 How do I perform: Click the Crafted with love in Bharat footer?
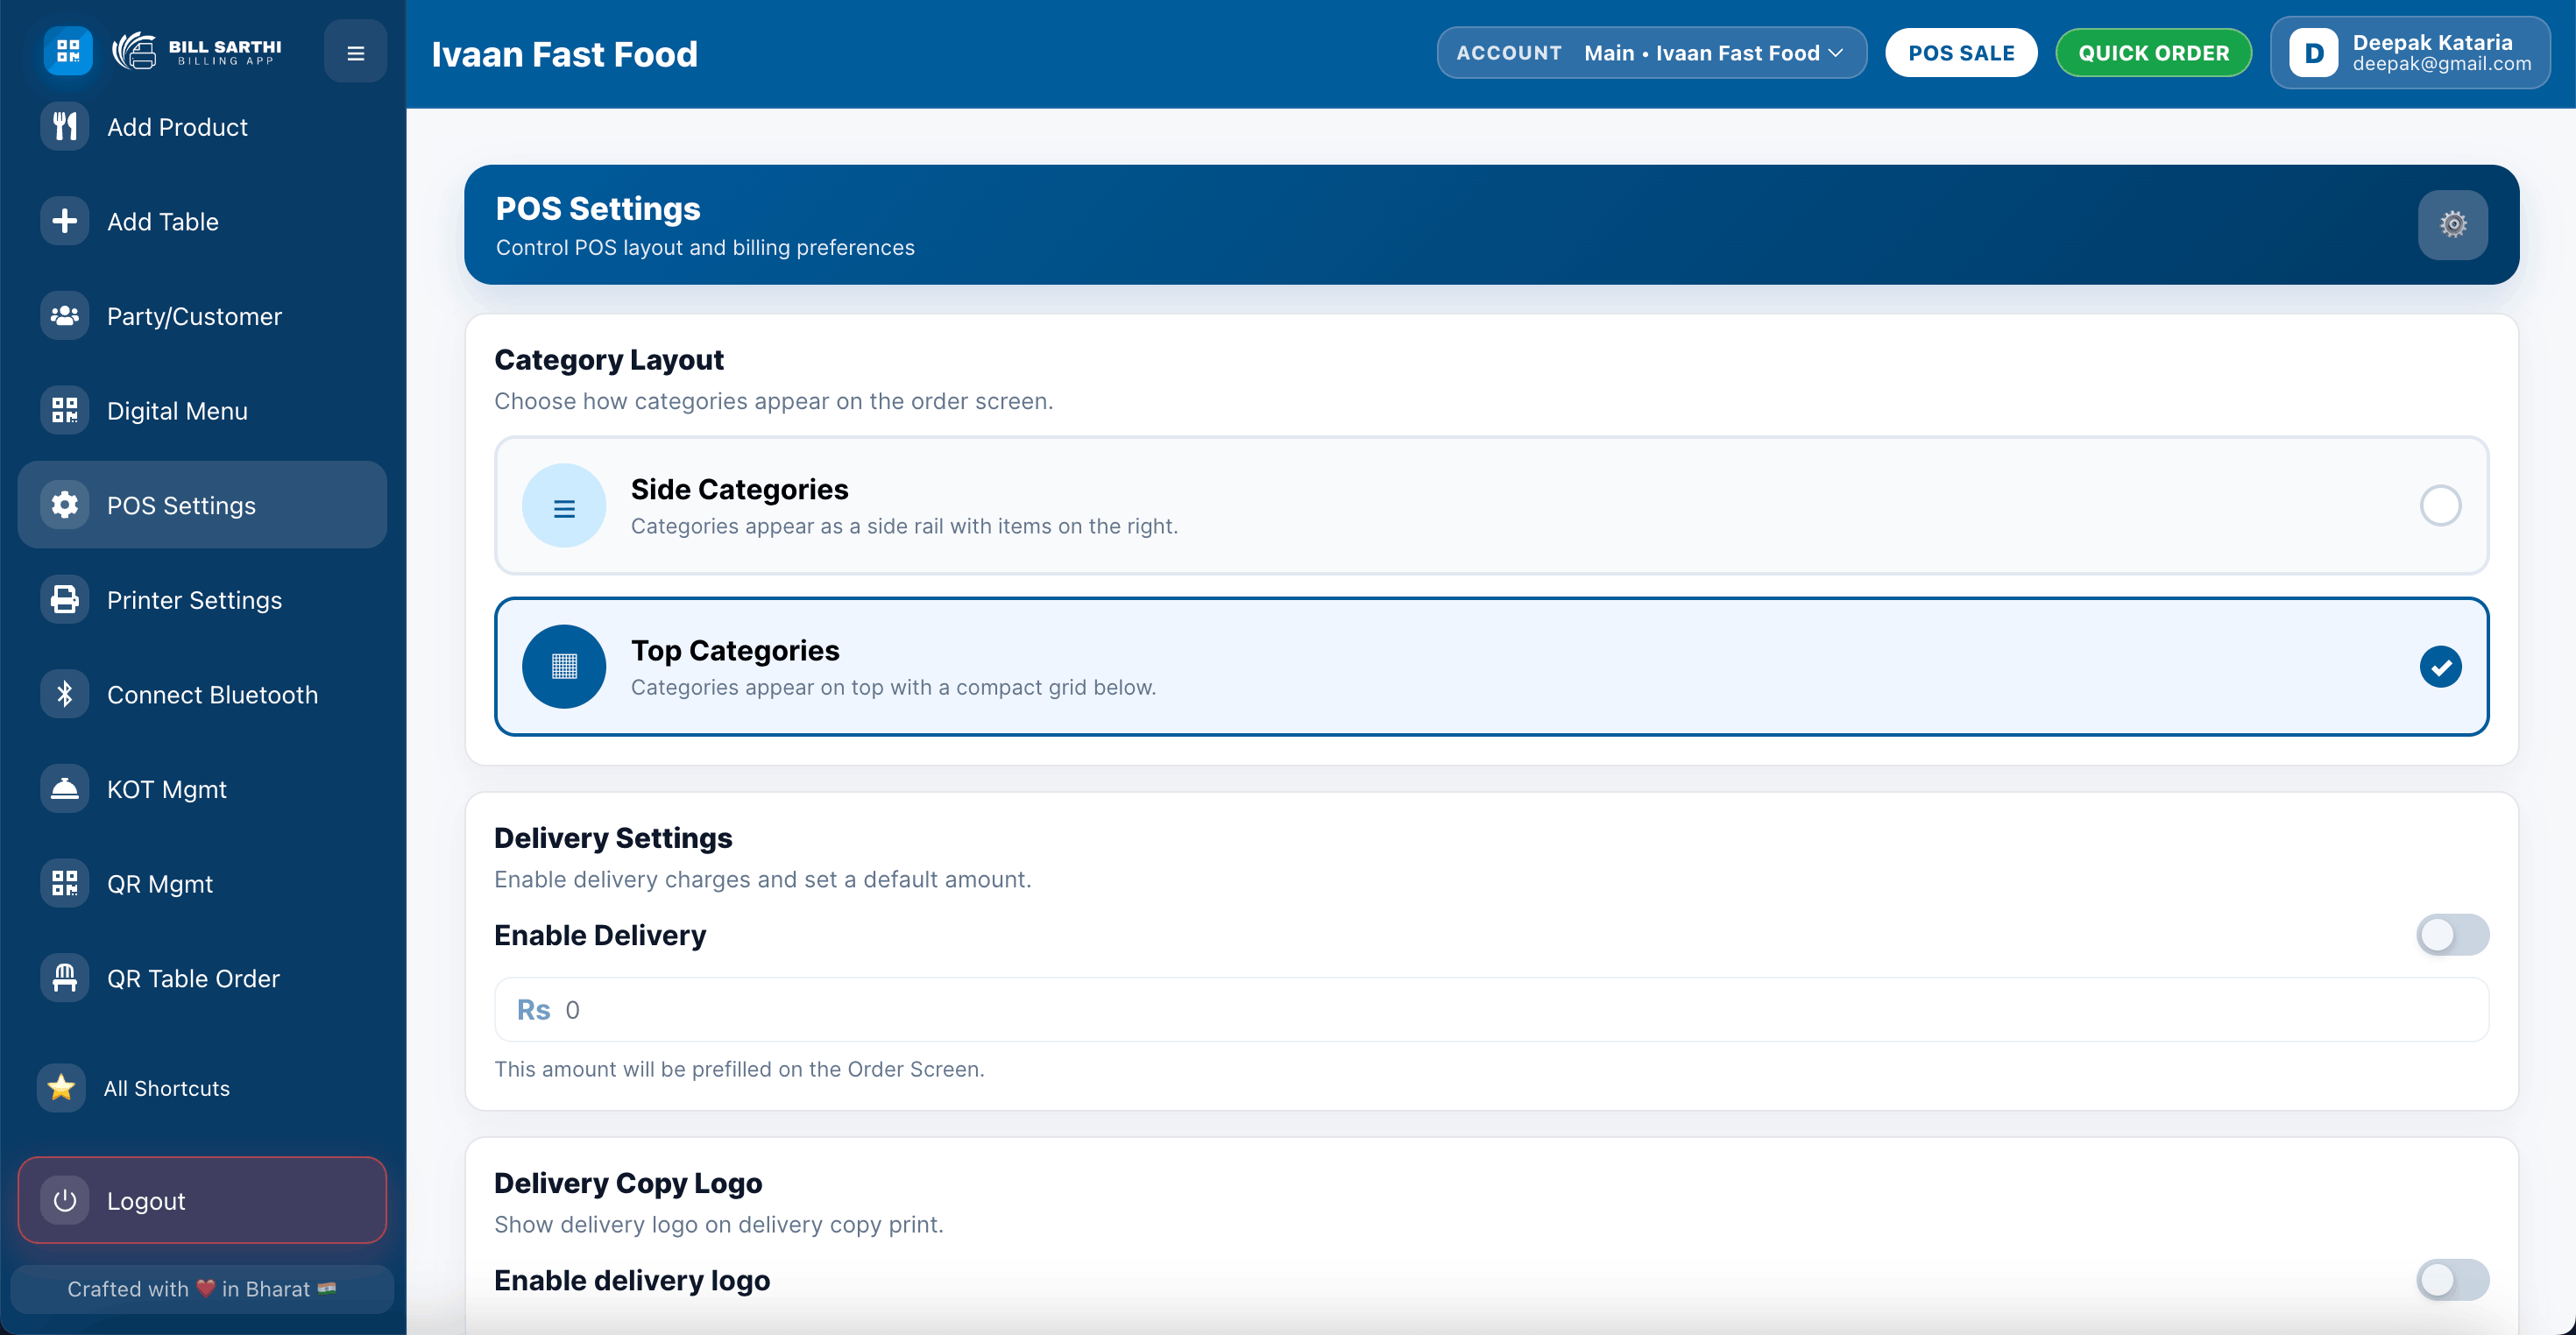[x=202, y=1289]
